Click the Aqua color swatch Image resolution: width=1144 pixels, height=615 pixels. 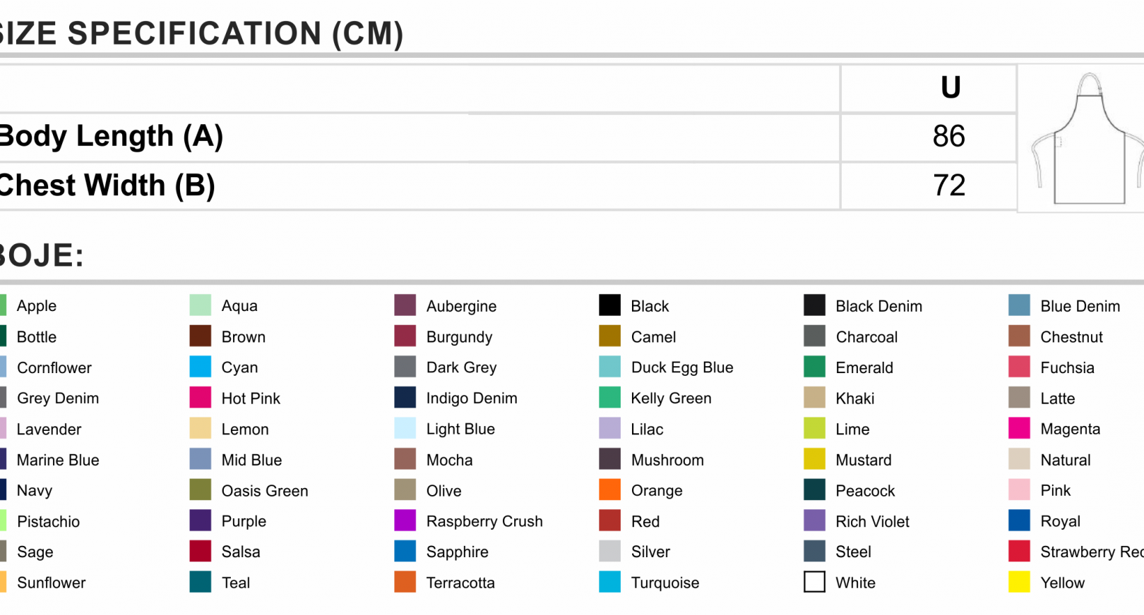point(201,305)
